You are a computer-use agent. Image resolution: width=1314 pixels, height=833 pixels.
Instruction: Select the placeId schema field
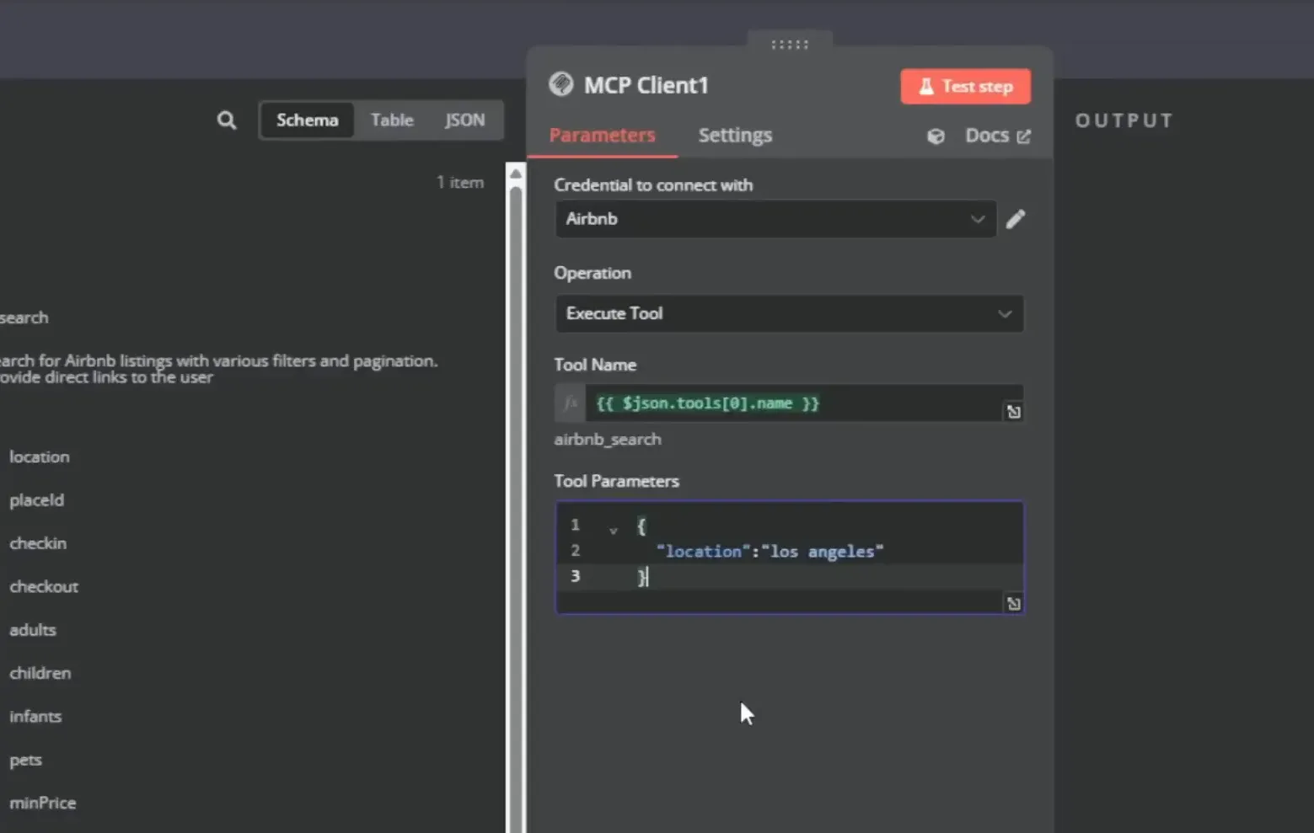point(36,499)
